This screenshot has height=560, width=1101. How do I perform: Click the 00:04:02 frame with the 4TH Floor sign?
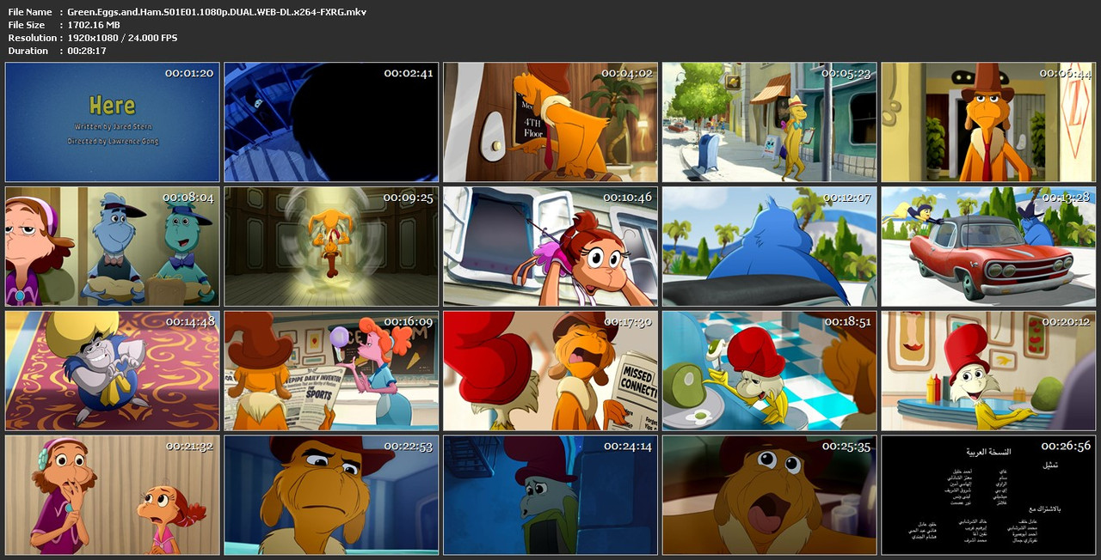click(550, 122)
